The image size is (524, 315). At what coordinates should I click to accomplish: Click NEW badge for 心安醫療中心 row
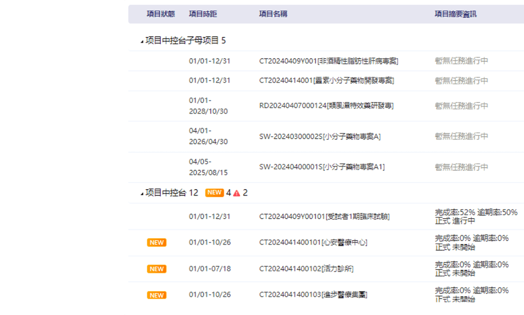[x=156, y=242]
